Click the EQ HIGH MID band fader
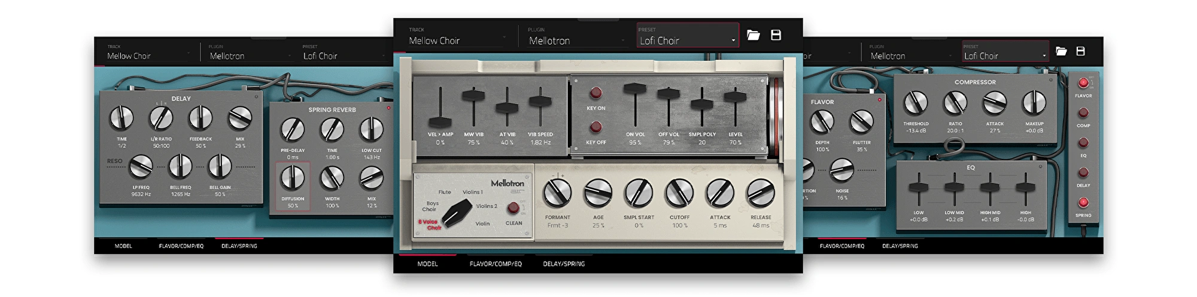Image resolution: width=1197 pixels, height=297 pixels. pyautogui.click(x=990, y=187)
